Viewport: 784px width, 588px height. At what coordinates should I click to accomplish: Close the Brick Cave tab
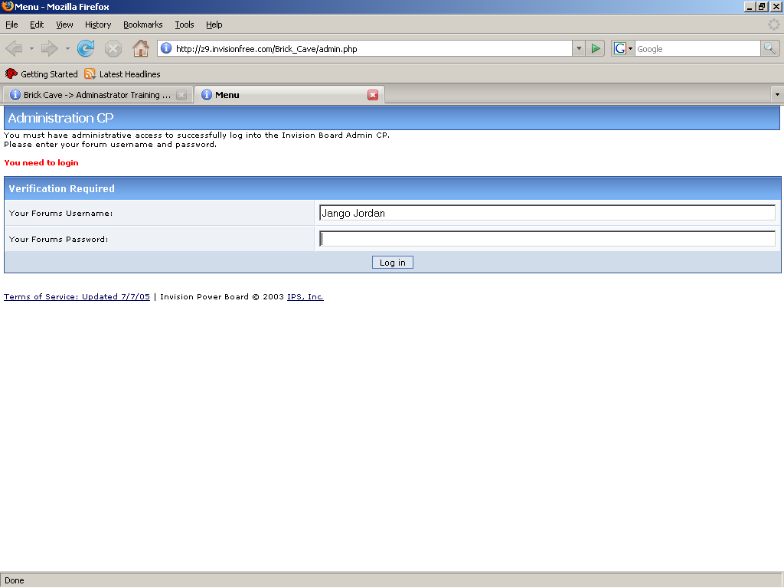(x=181, y=95)
